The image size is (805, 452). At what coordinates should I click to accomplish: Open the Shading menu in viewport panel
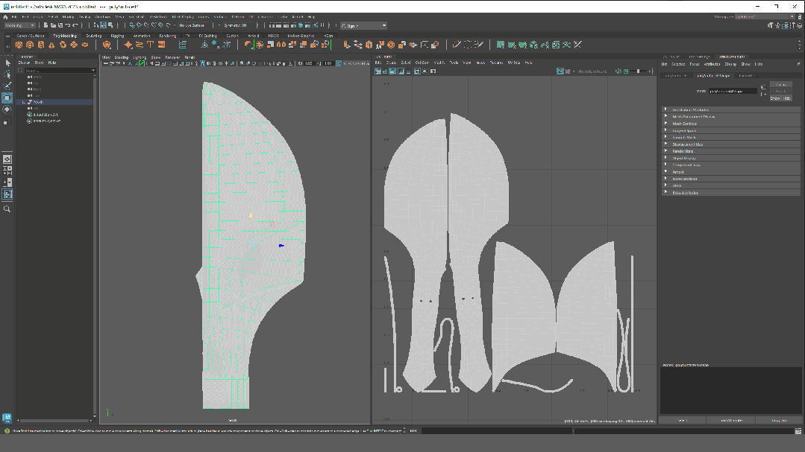(x=121, y=57)
